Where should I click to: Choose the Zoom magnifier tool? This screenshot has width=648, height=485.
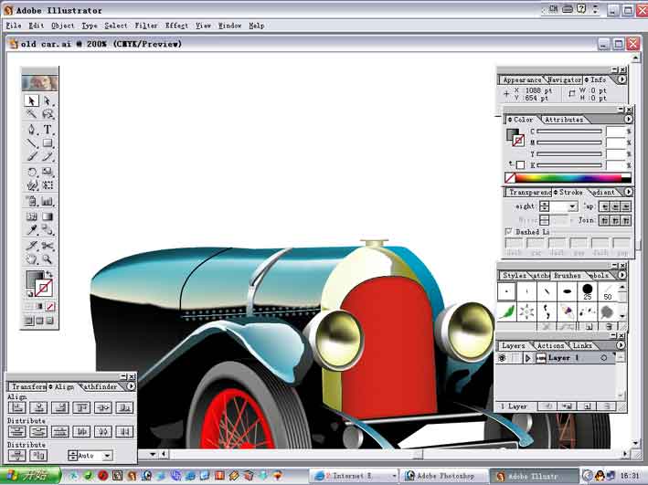point(48,259)
